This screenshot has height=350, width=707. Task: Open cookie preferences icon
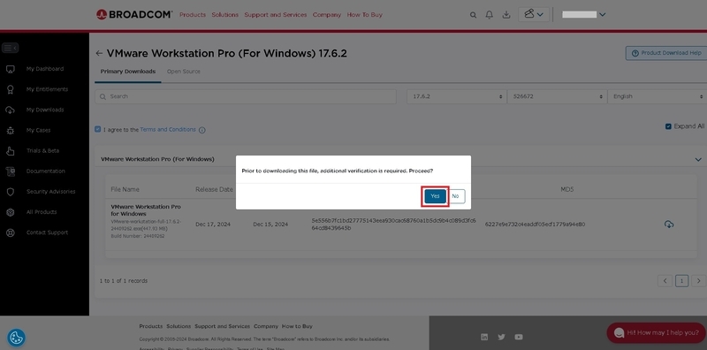click(16, 338)
